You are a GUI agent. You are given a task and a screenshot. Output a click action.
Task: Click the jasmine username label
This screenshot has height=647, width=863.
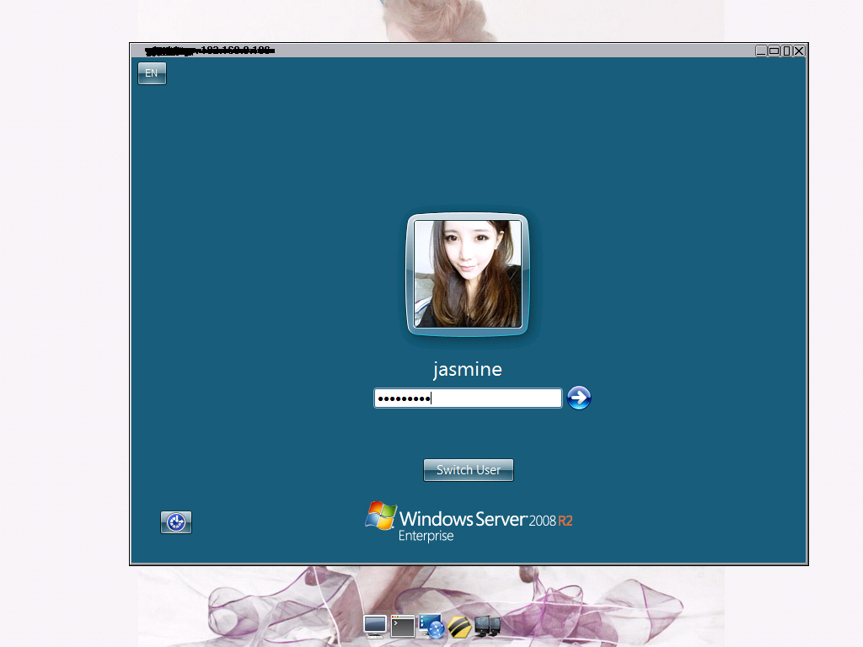pyautogui.click(x=467, y=369)
